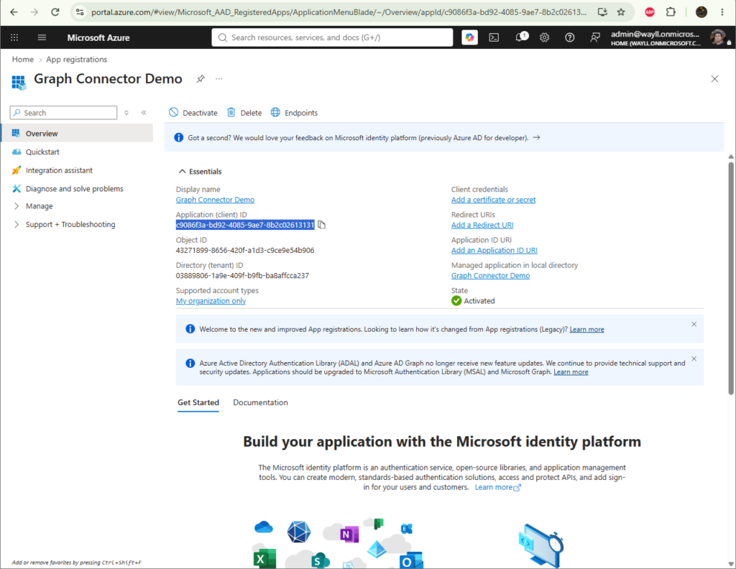Collapse the Essentials section
This screenshot has width=736, height=569.
[200, 171]
